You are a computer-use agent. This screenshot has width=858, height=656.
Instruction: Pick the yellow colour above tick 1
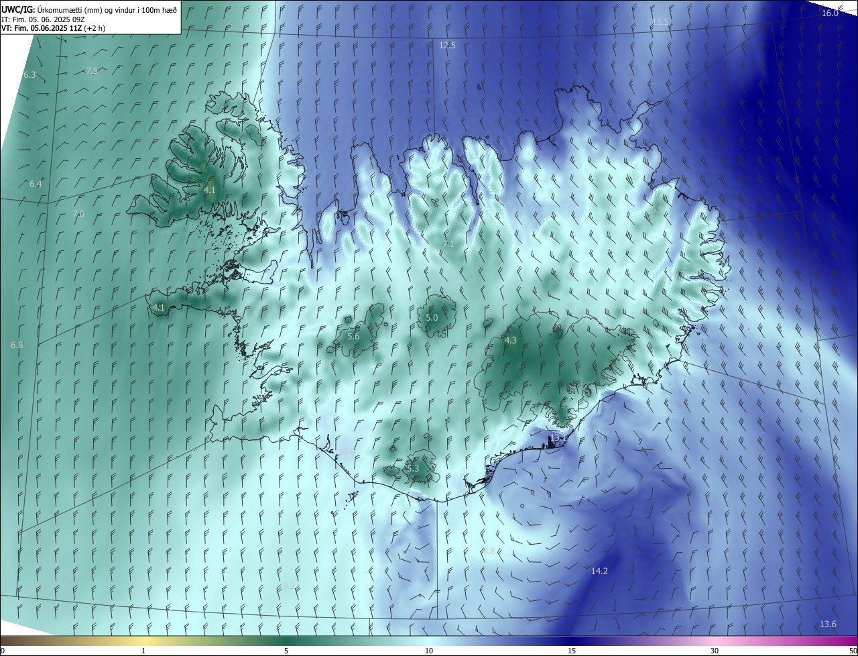(143, 641)
